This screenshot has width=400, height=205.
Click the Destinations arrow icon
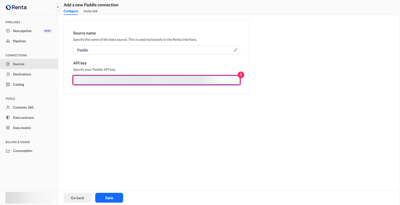click(x=8, y=74)
